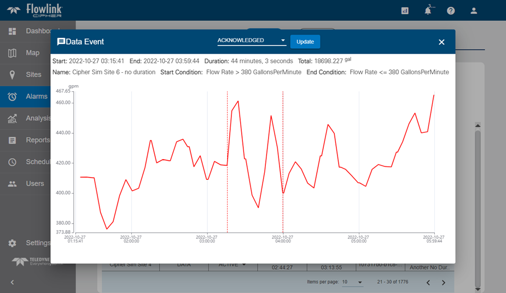The image size is (506, 293).
Task: Open the Alarms menu item
Action: click(36, 97)
